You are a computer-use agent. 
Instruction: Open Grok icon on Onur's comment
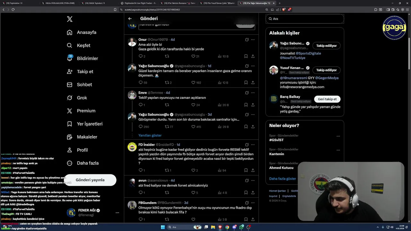247,40
